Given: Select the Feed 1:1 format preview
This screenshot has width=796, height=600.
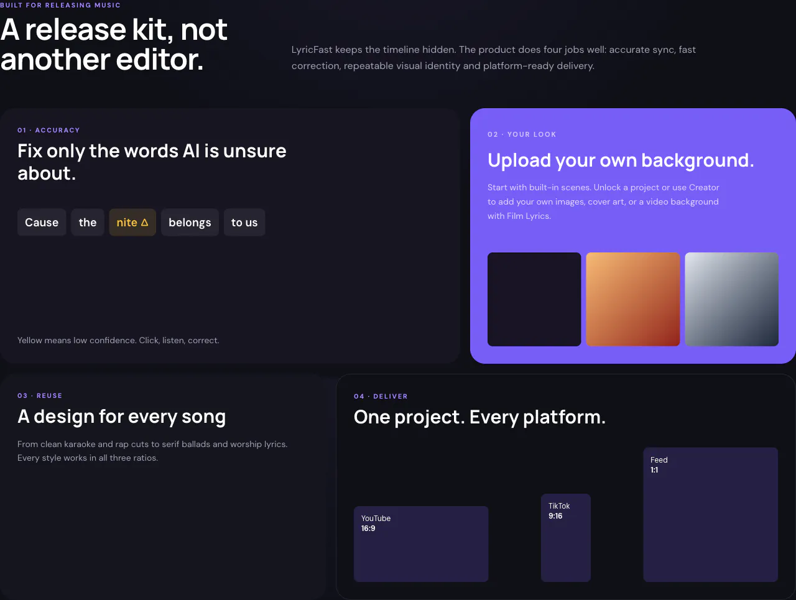Looking at the screenshot, I should pyautogui.click(x=711, y=515).
